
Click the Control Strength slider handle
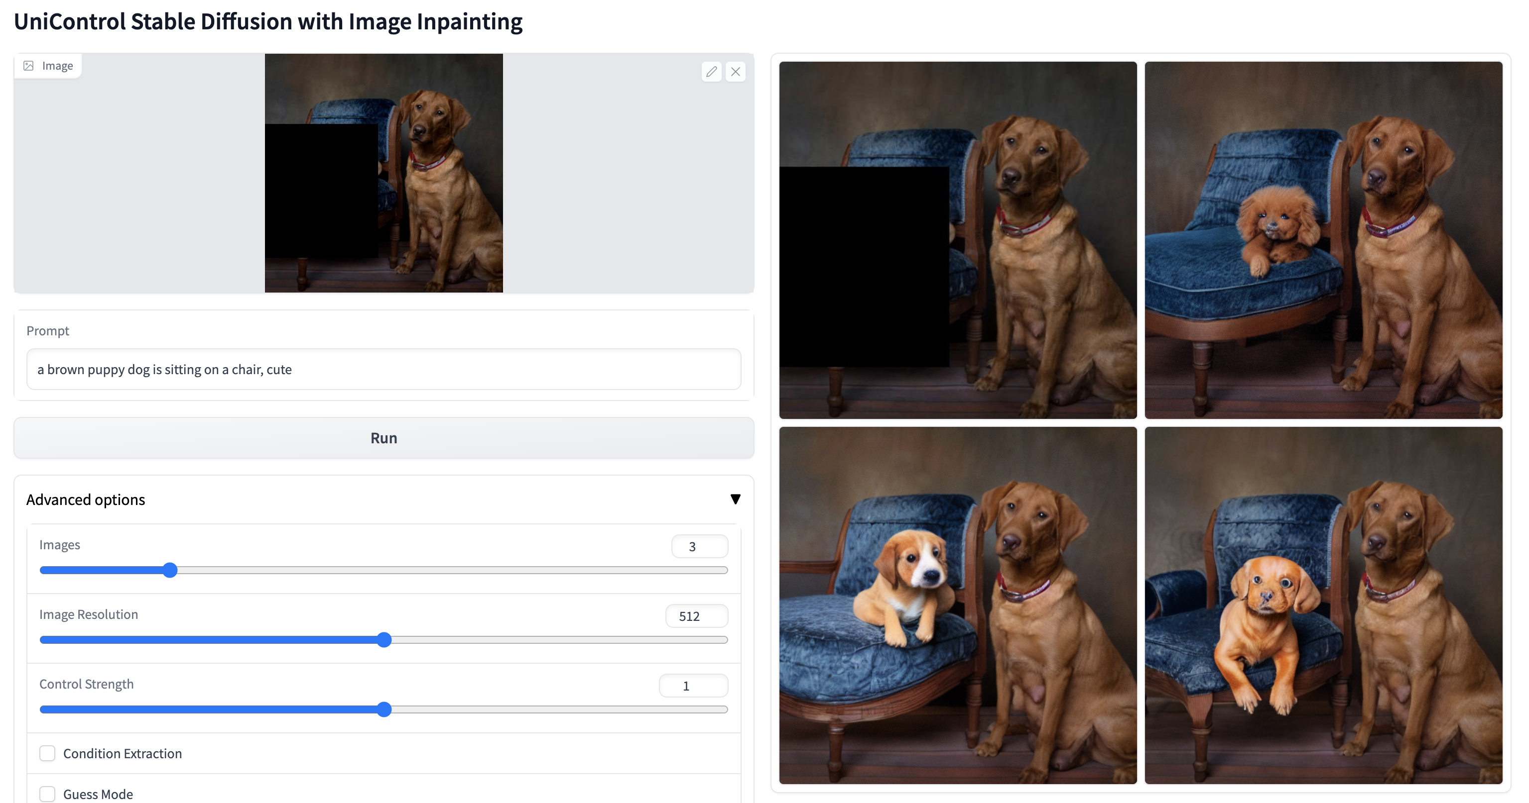coord(384,709)
